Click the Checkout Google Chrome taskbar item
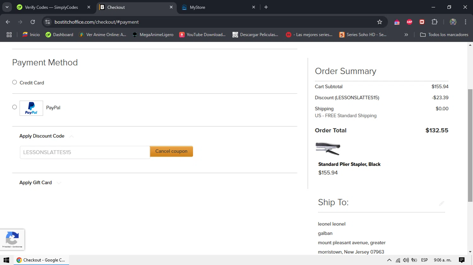Screen dimensions: 473x265 point(41,260)
